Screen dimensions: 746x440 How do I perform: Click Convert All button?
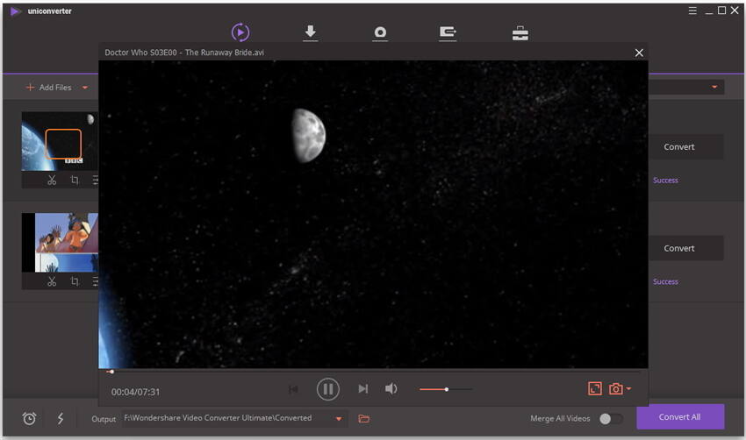pyautogui.click(x=680, y=416)
